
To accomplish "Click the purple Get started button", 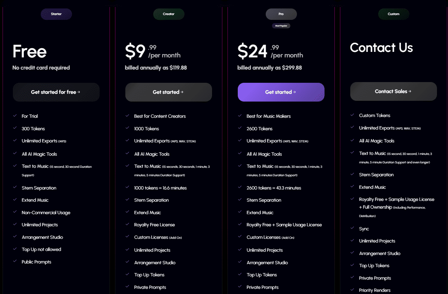I will 281,92.
